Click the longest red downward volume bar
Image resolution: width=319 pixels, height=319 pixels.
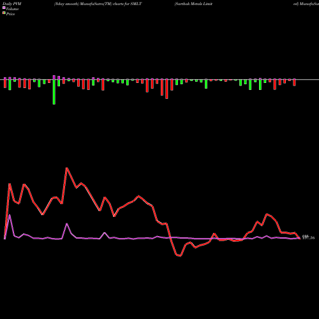tap(167, 89)
